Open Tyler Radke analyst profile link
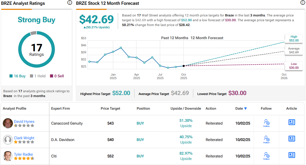 pyautogui.click(x=23, y=154)
